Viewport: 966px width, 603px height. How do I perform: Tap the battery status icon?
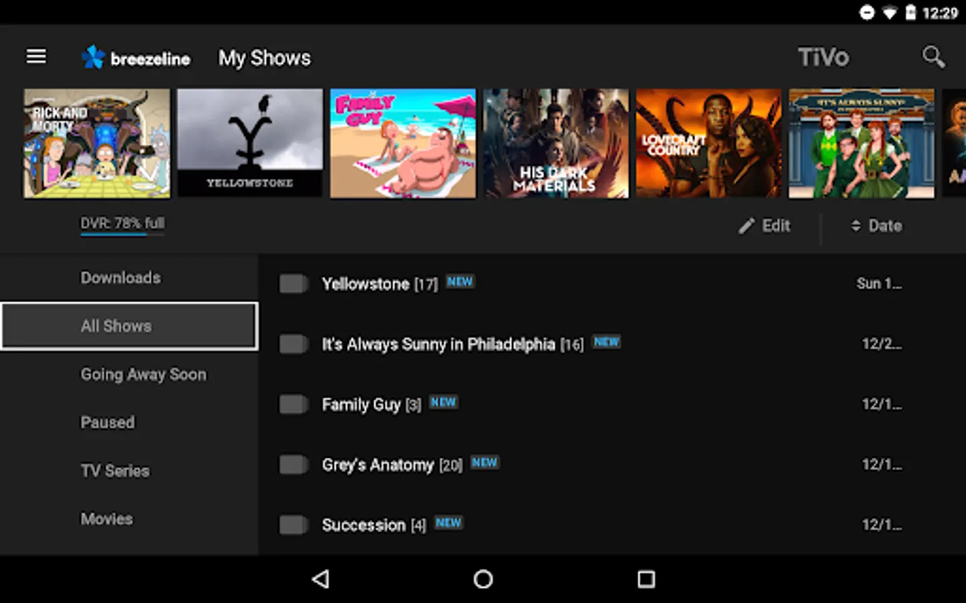[x=910, y=13]
